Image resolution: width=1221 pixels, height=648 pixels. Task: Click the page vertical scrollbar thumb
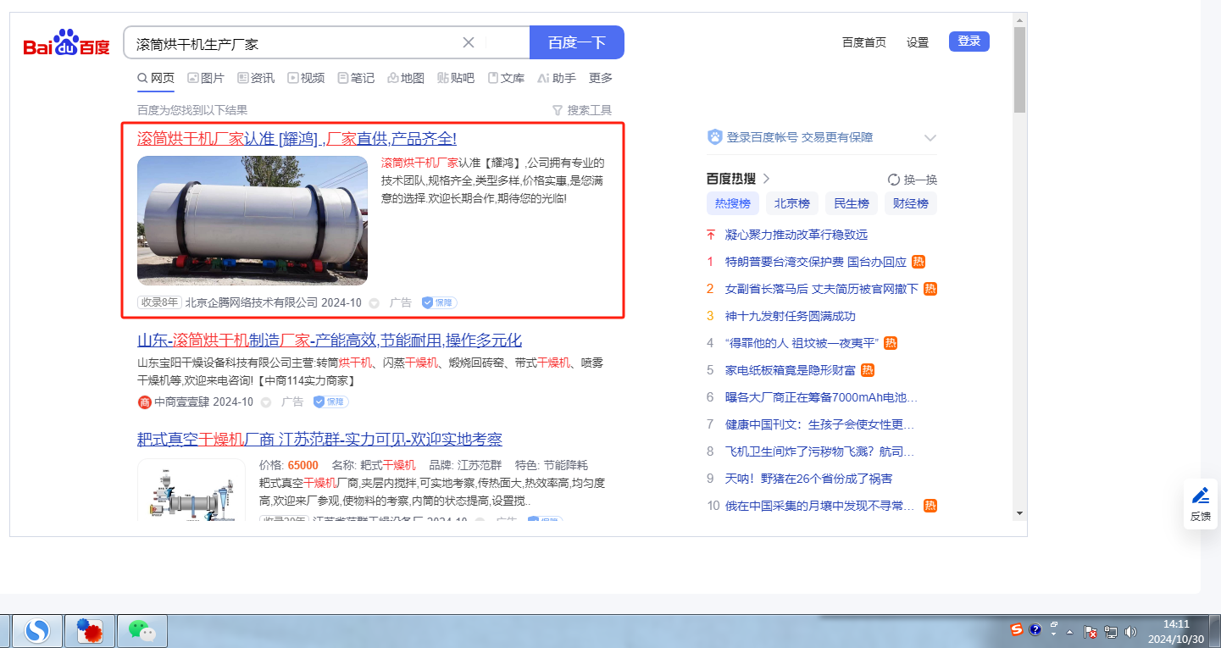(x=1019, y=69)
